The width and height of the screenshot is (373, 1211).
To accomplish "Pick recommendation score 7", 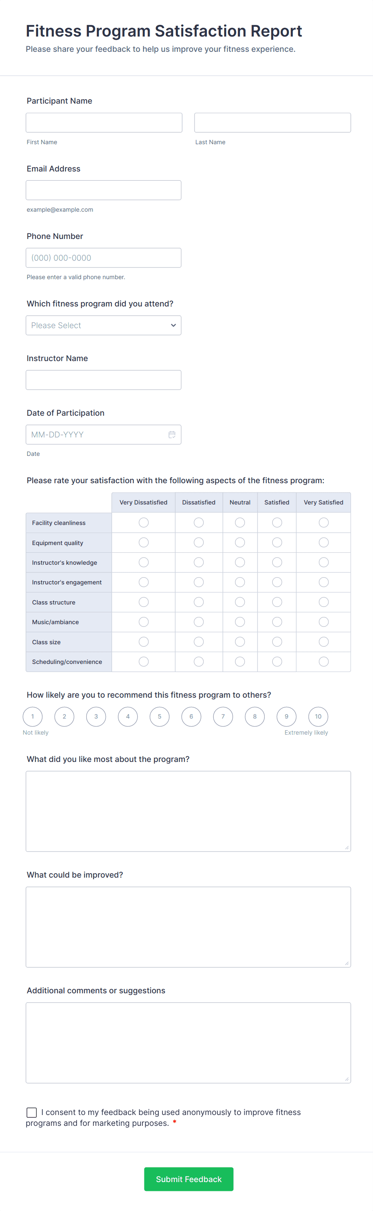I will [x=223, y=717].
